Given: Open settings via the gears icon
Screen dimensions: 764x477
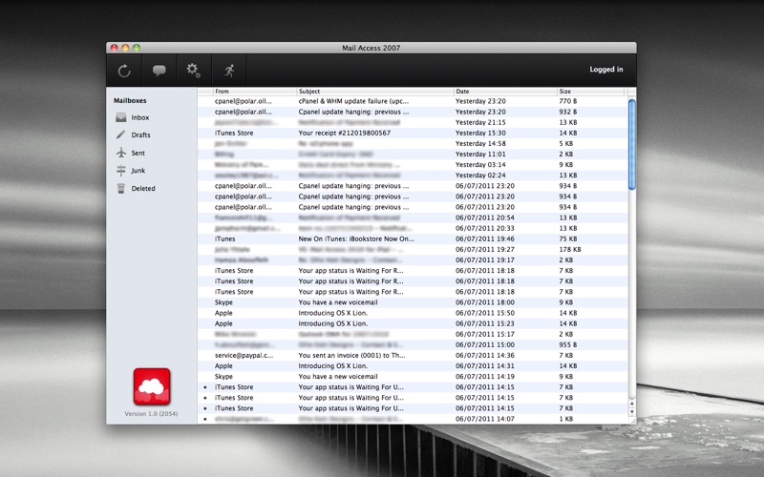Looking at the screenshot, I should click(x=194, y=71).
